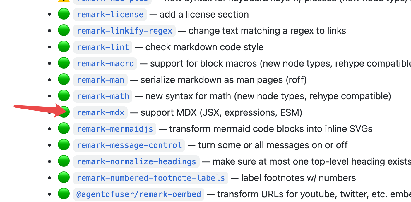411x202 pixels.
Task: Click the green status dot beside remark-license
Action: [64, 13]
